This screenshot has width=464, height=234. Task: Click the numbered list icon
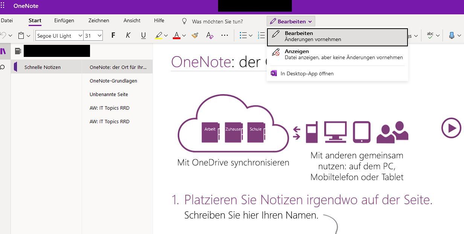261,35
